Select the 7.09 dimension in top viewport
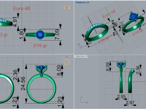 [57, 34]
